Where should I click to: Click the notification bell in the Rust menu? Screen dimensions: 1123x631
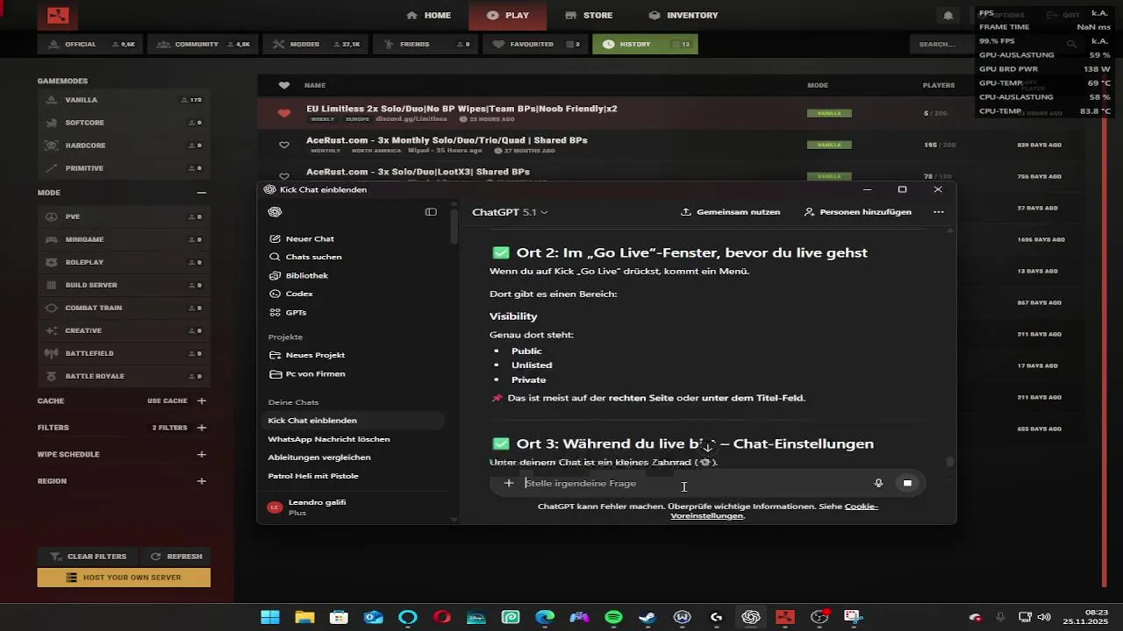click(x=948, y=15)
